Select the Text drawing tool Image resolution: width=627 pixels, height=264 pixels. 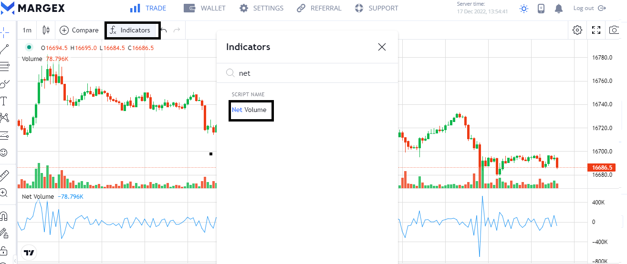coord(4,101)
